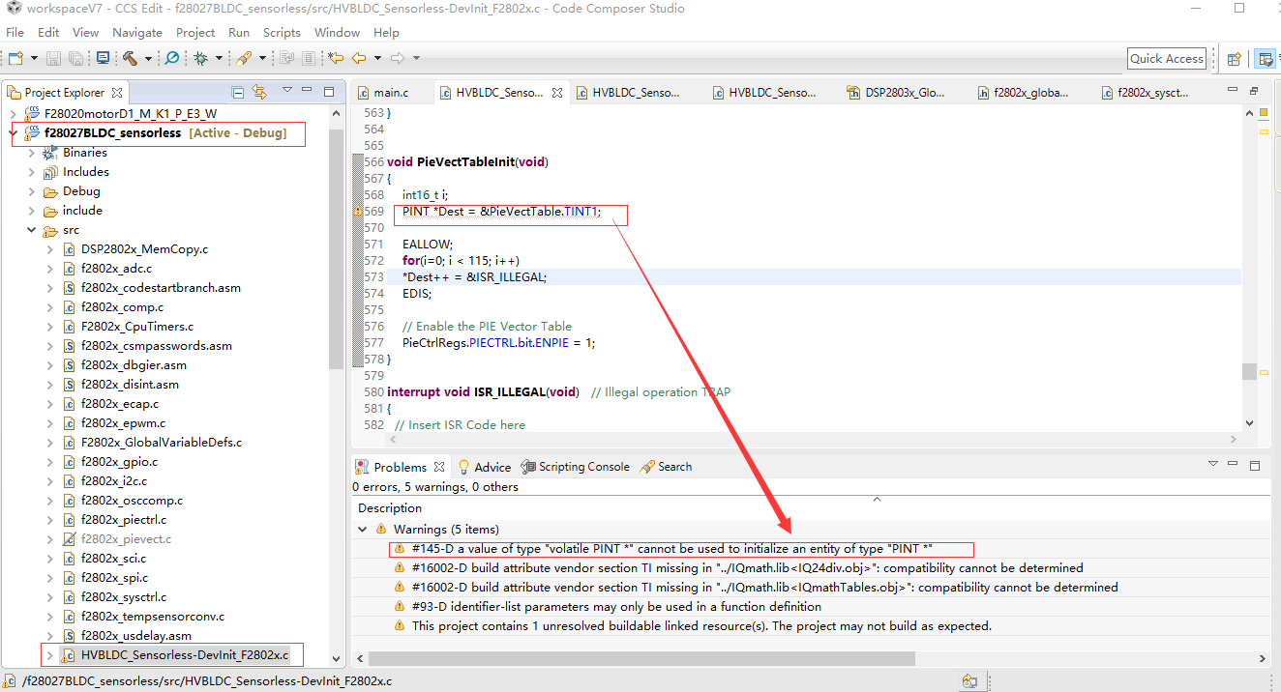Click the Forward navigation arrow

point(398,58)
